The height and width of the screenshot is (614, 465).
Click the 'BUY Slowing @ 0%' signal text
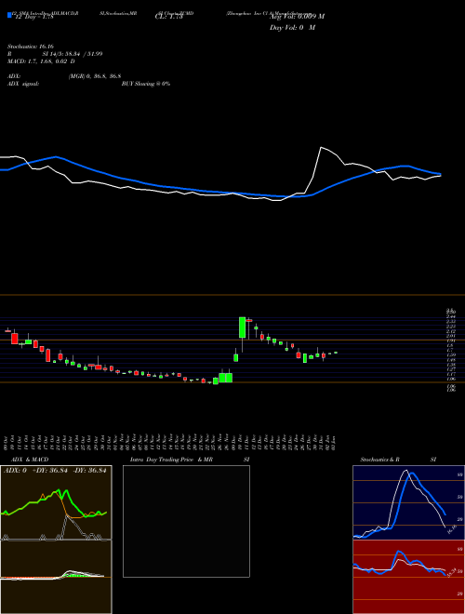click(146, 84)
